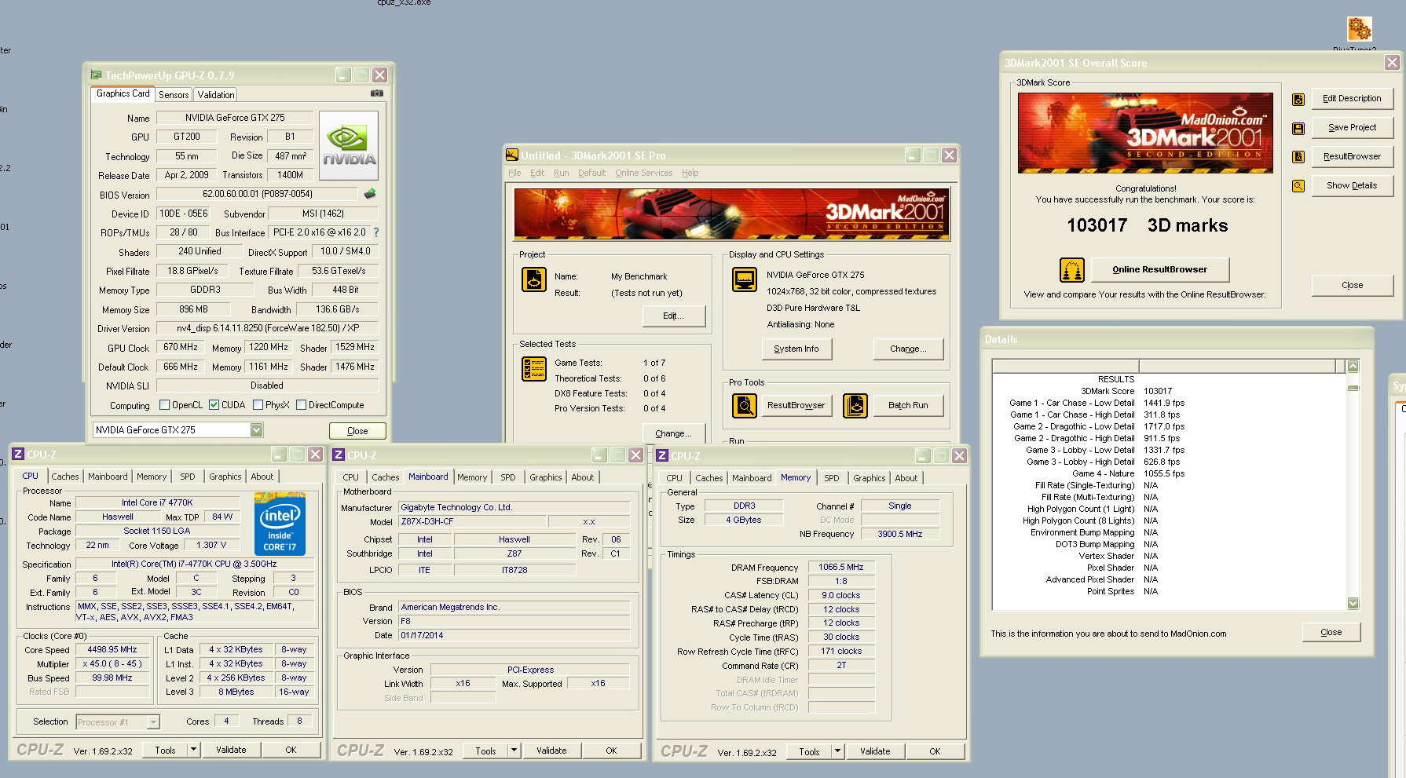Click Change... in Display and CPU Settings
This screenshot has width=1406, height=778.
pos(908,349)
